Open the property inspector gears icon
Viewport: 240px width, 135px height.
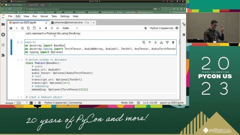coord(184,24)
